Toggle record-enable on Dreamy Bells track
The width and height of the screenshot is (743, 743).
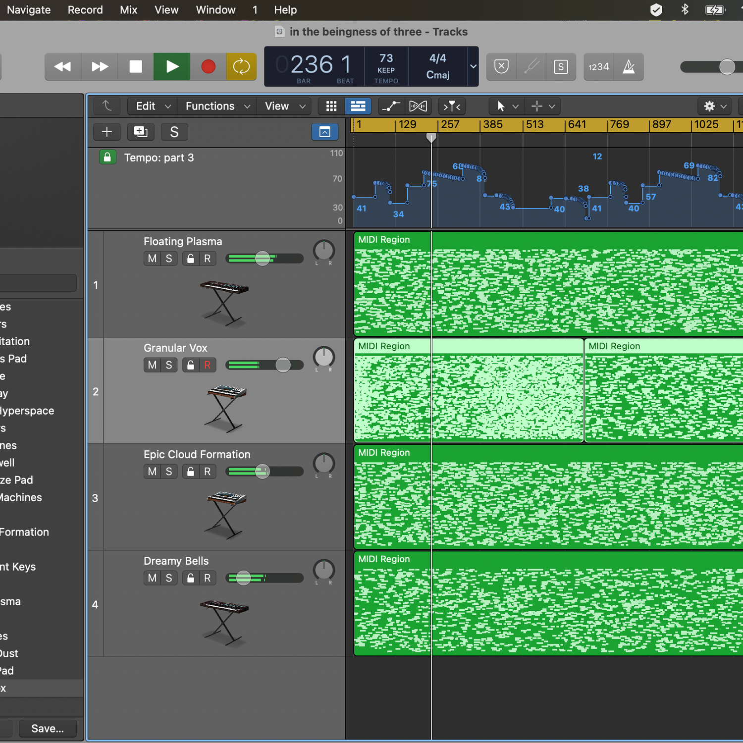pyautogui.click(x=208, y=578)
